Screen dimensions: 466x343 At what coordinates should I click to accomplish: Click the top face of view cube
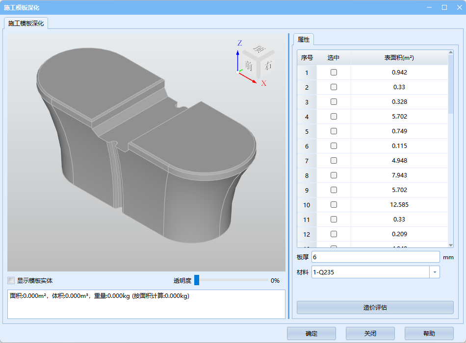pyautogui.click(x=259, y=49)
